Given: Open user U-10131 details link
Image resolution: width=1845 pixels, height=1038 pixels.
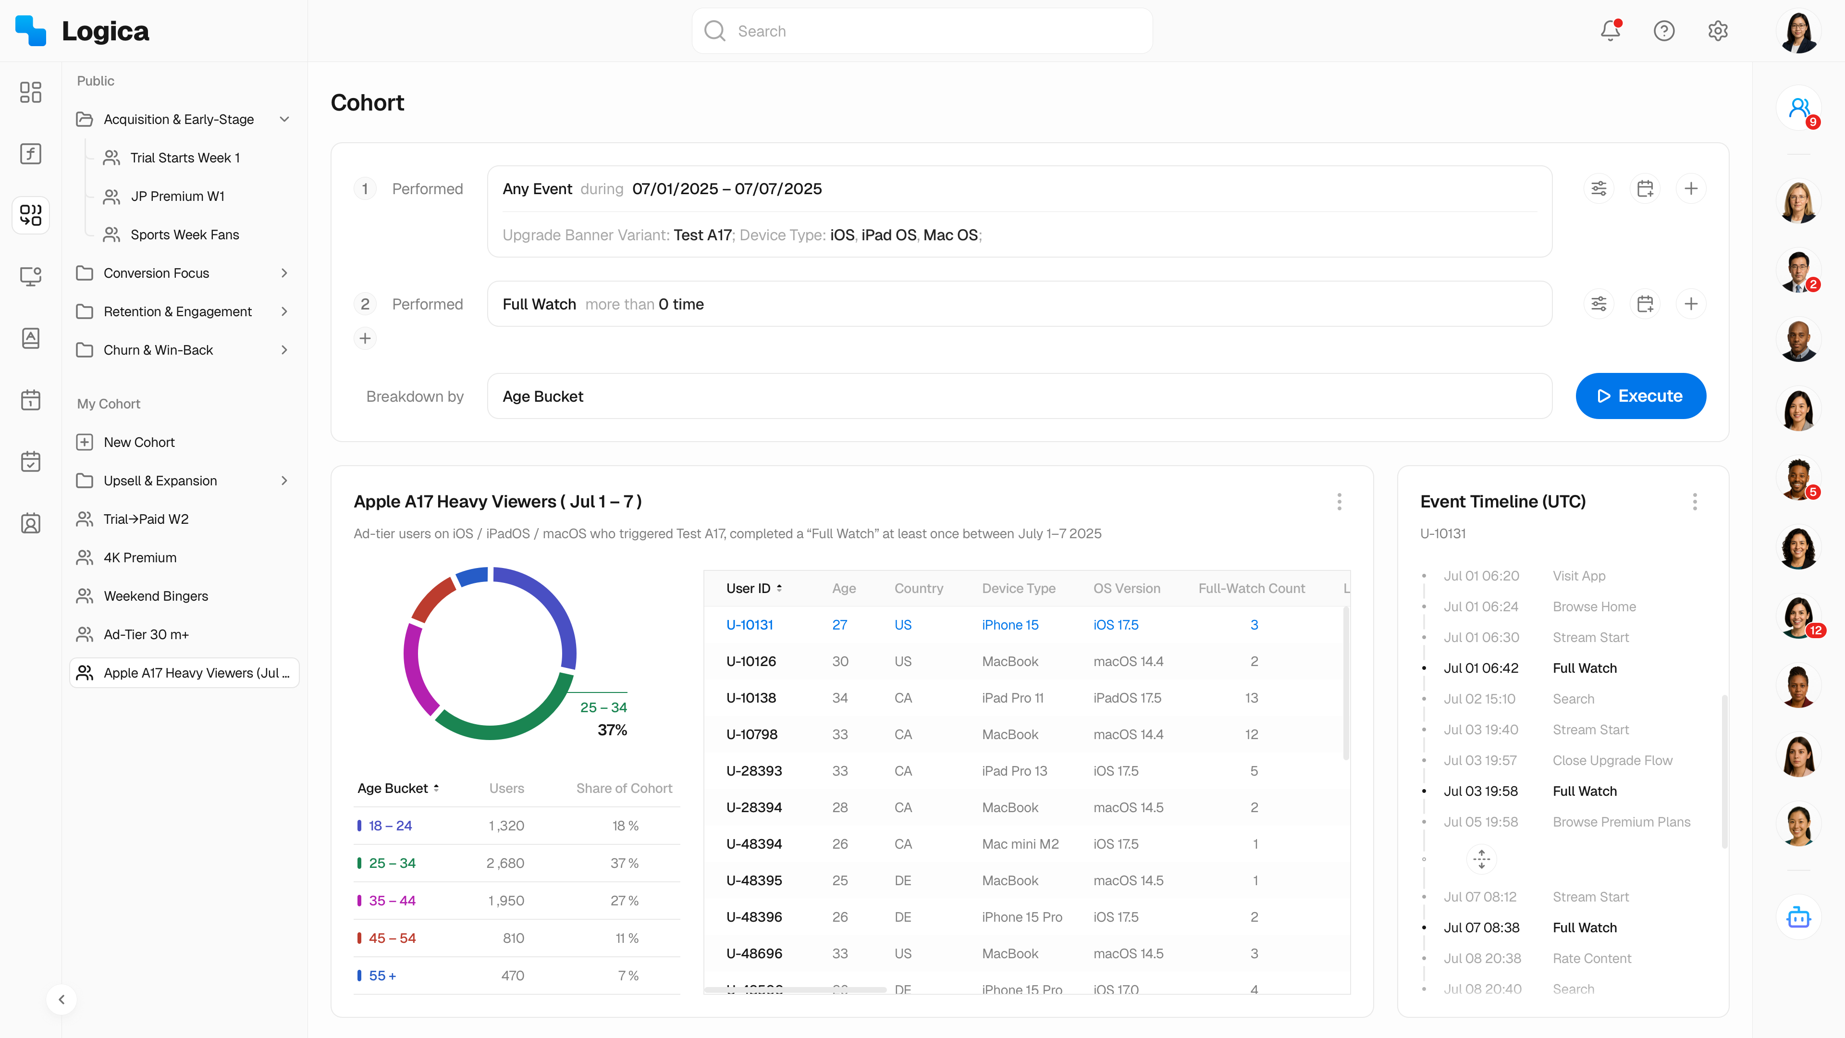Looking at the screenshot, I should [x=749, y=624].
